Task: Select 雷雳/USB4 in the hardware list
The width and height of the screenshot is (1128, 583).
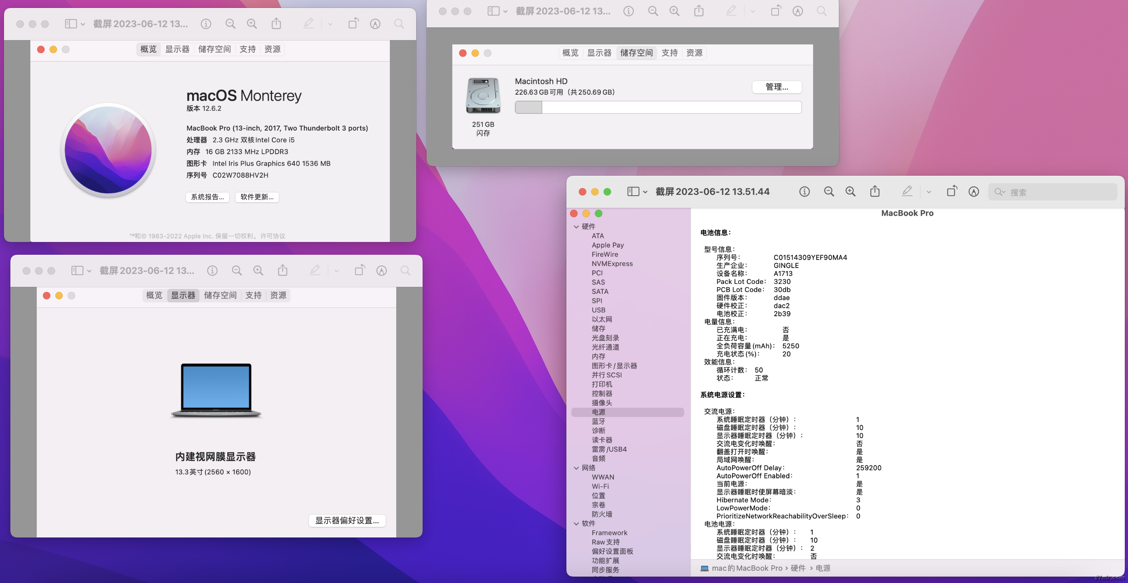Action: [609, 449]
